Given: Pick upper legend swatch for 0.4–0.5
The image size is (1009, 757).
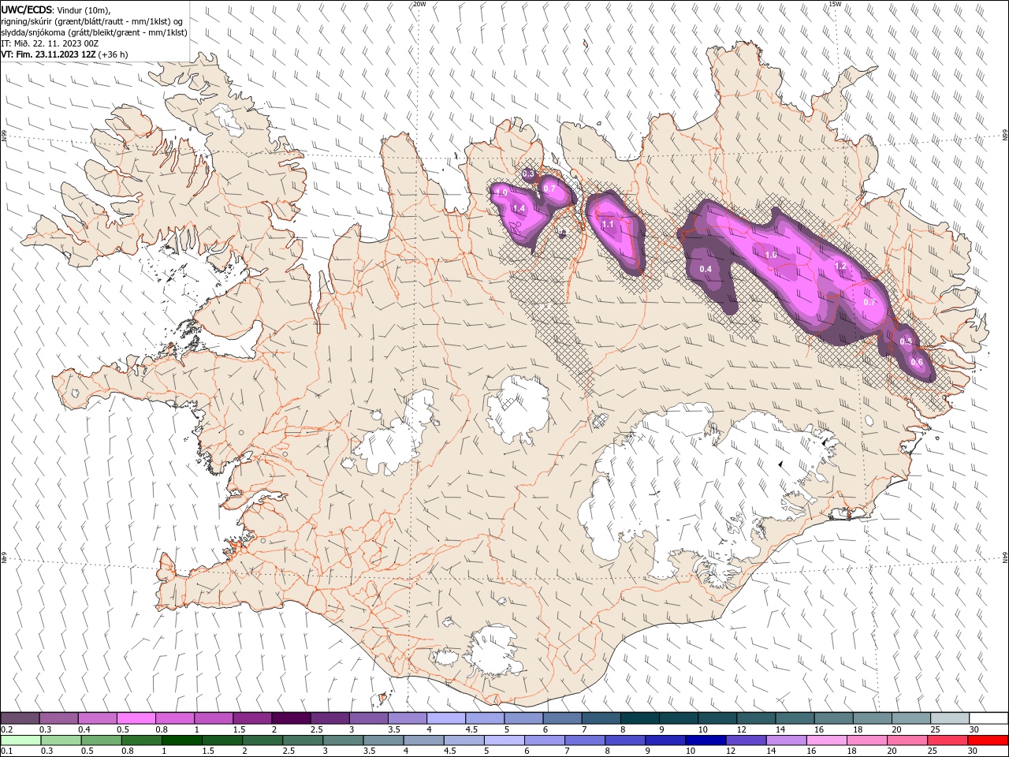Looking at the screenshot, I should click(98, 718).
